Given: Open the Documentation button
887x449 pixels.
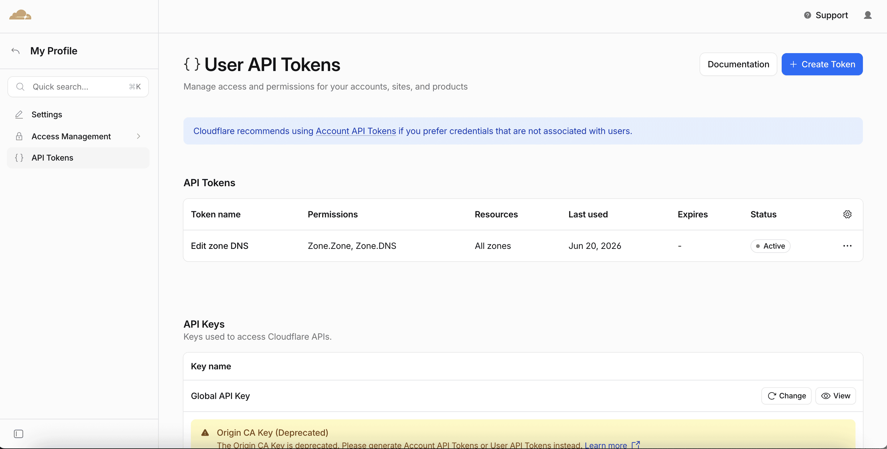Looking at the screenshot, I should pyautogui.click(x=738, y=64).
